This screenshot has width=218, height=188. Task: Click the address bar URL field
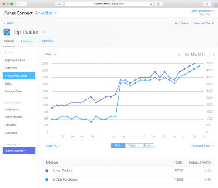coord(109,4)
